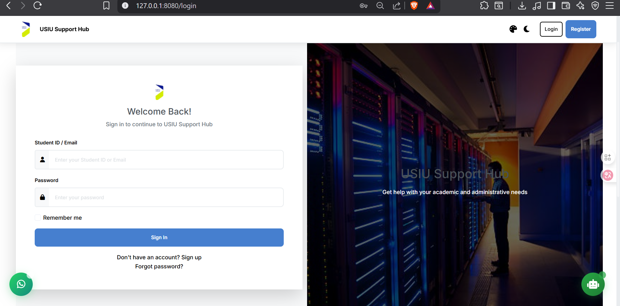Toggle dark mode with the moon icon
The width and height of the screenshot is (620, 306).
(527, 29)
